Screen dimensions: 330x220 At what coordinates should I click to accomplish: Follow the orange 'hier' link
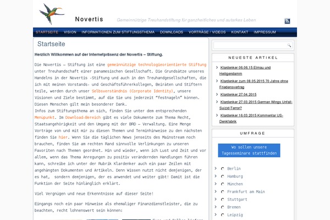63,137
